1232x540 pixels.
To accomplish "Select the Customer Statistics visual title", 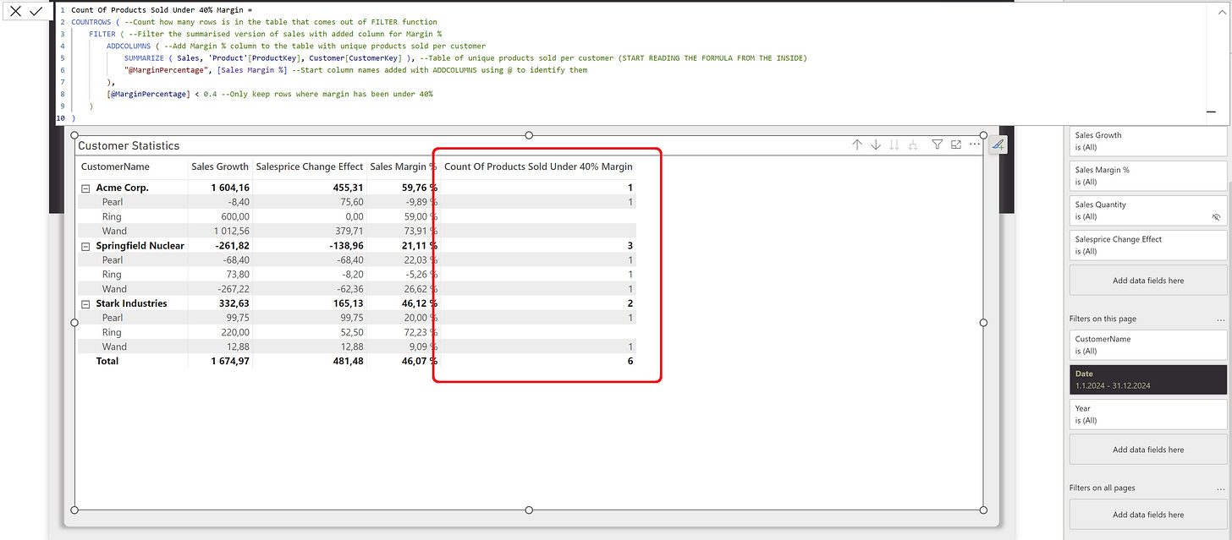I will click(x=129, y=145).
